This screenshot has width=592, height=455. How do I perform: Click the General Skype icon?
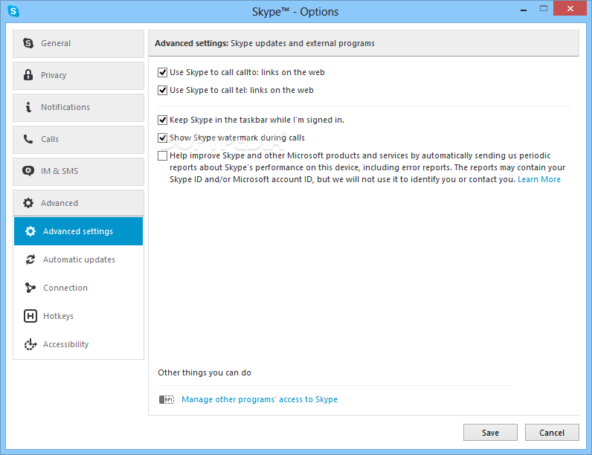coord(28,43)
